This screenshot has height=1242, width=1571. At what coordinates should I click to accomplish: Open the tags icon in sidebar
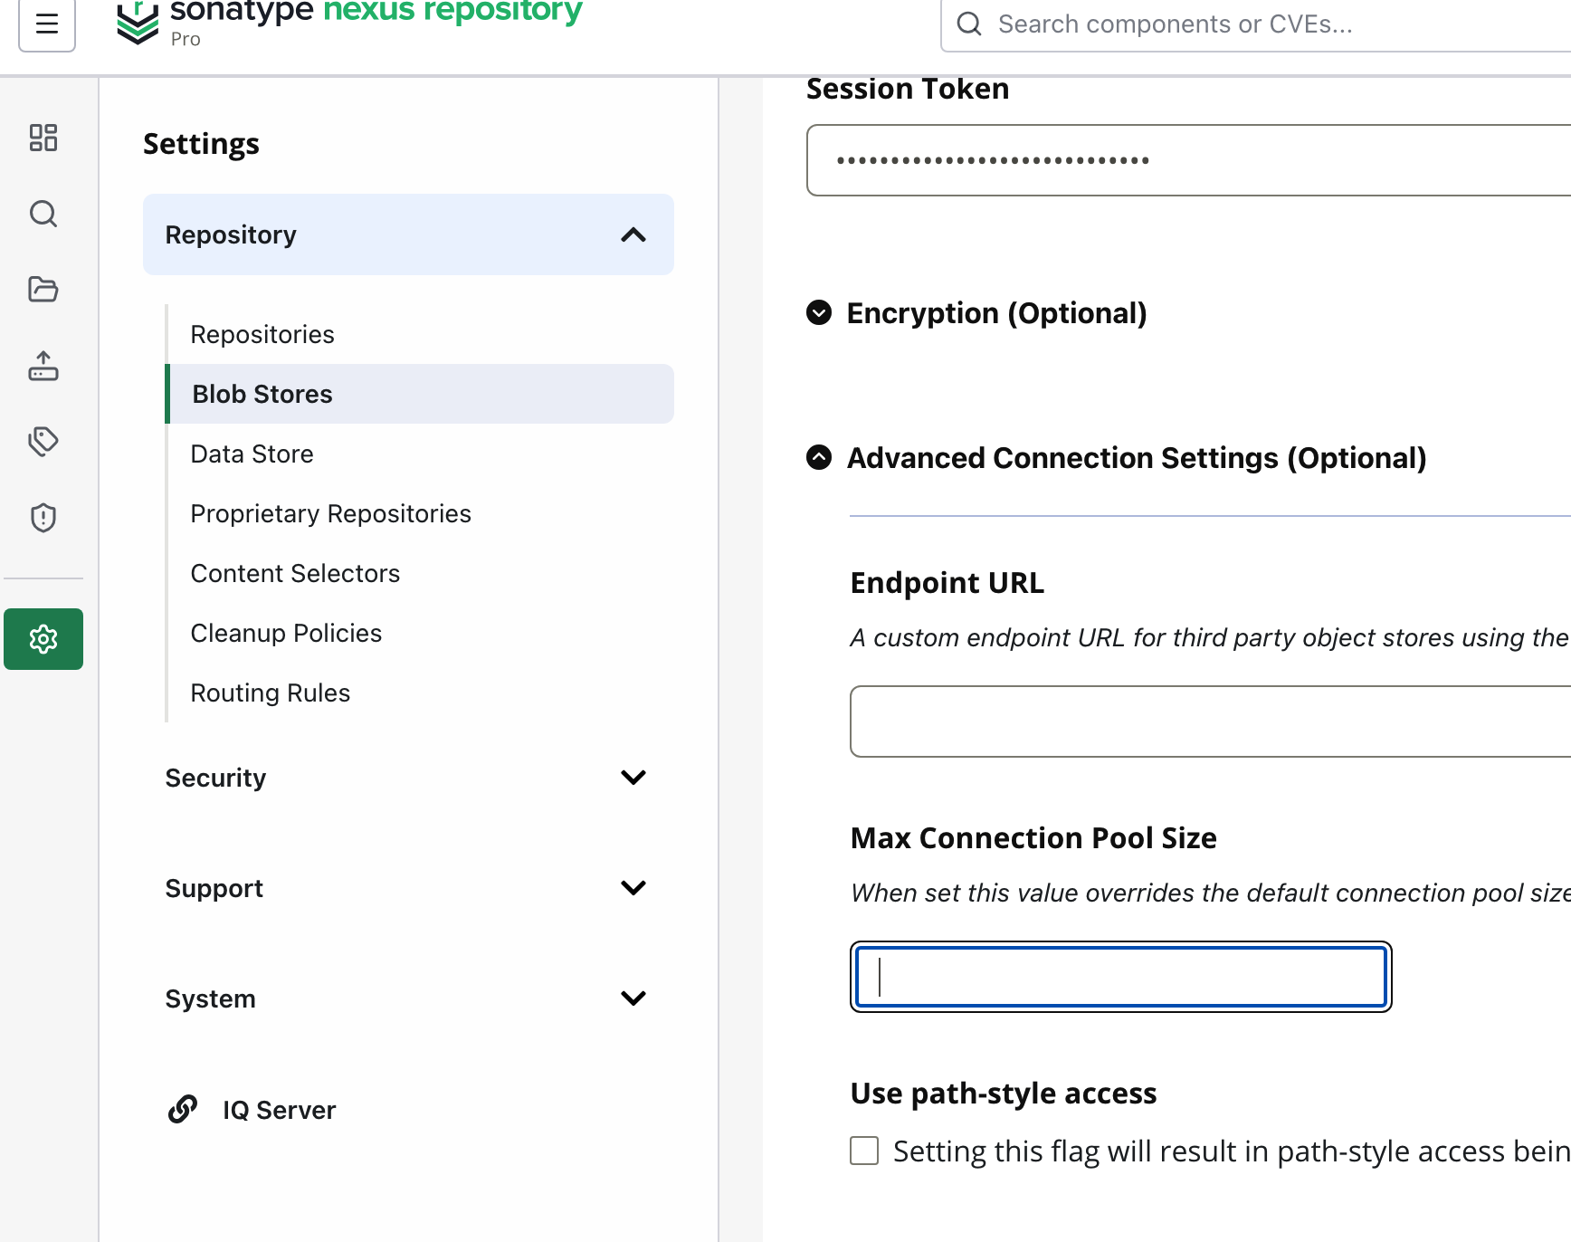coord(43,442)
